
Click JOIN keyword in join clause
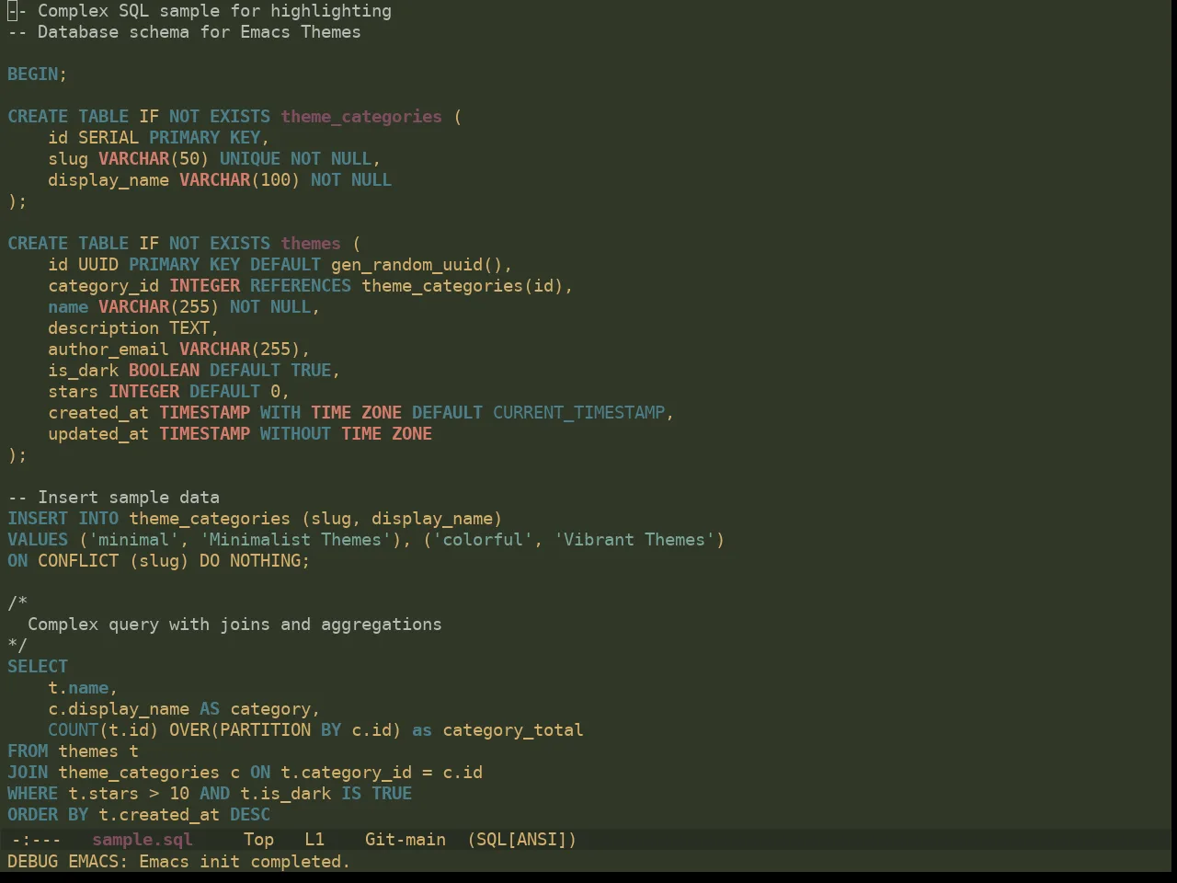point(28,772)
